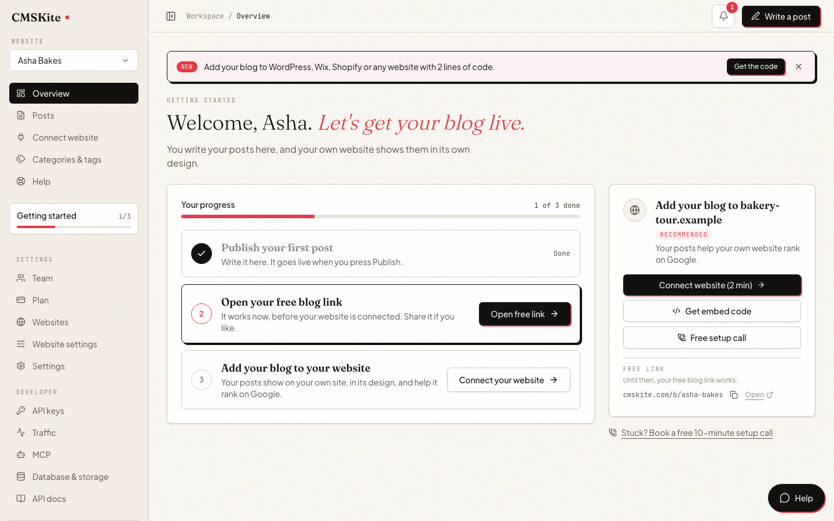This screenshot has width=834, height=521.
Task: Open Team settings
Action: click(74, 278)
